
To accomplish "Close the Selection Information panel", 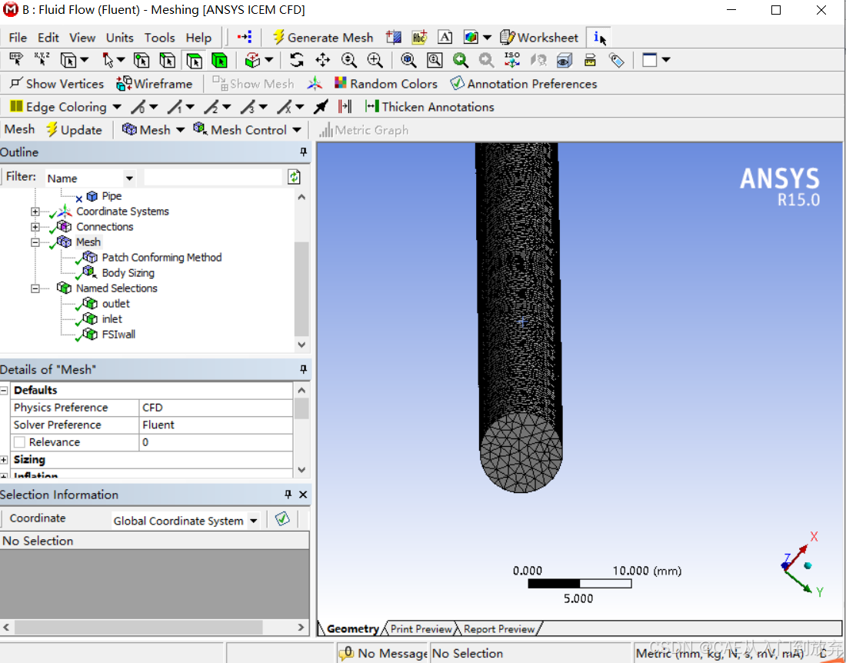I will click(x=303, y=494).
